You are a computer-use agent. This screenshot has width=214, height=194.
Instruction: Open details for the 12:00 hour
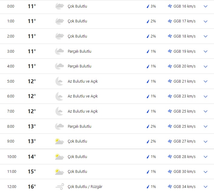206,187
